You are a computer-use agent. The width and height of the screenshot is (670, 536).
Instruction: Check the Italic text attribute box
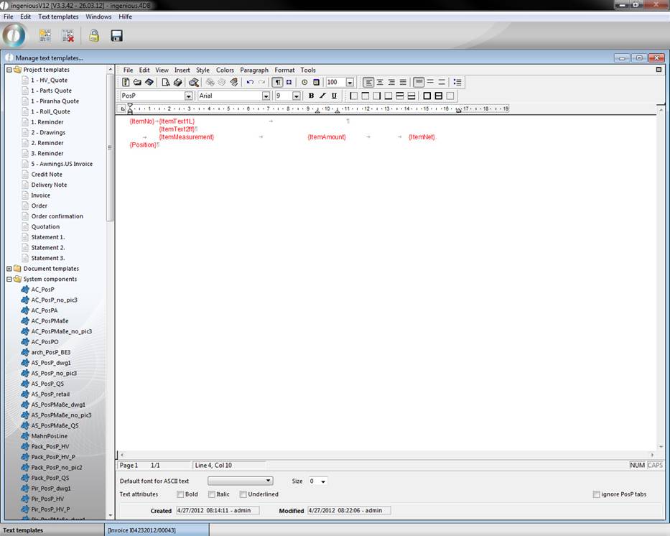click(212, 494)
